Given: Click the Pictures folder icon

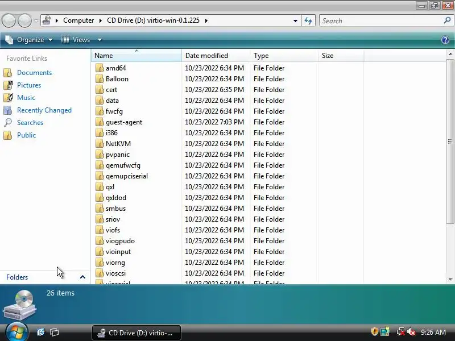Looking at the screenshot, I should tap(8, 85).
